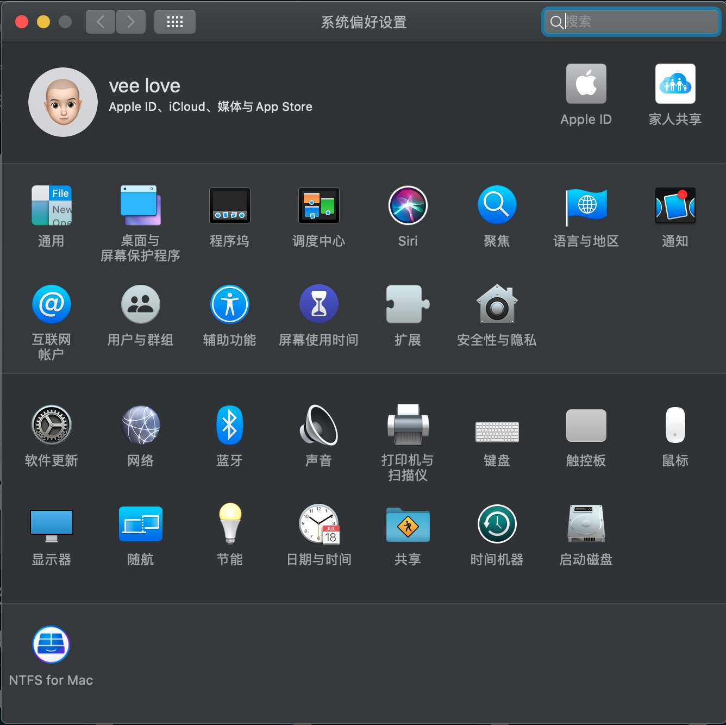The width and height of the screenshot is (726, 725).
Task: Open 节能 (Energy Saver) preferences
Action: 230,524
